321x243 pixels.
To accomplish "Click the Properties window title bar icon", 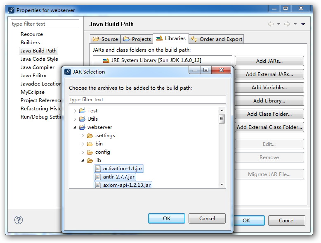I will pos(11,10).
